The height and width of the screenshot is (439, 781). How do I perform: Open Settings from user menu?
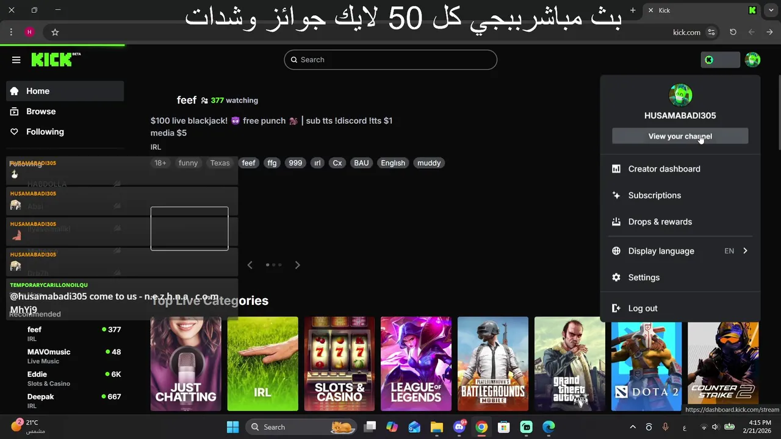coord(680,277)
